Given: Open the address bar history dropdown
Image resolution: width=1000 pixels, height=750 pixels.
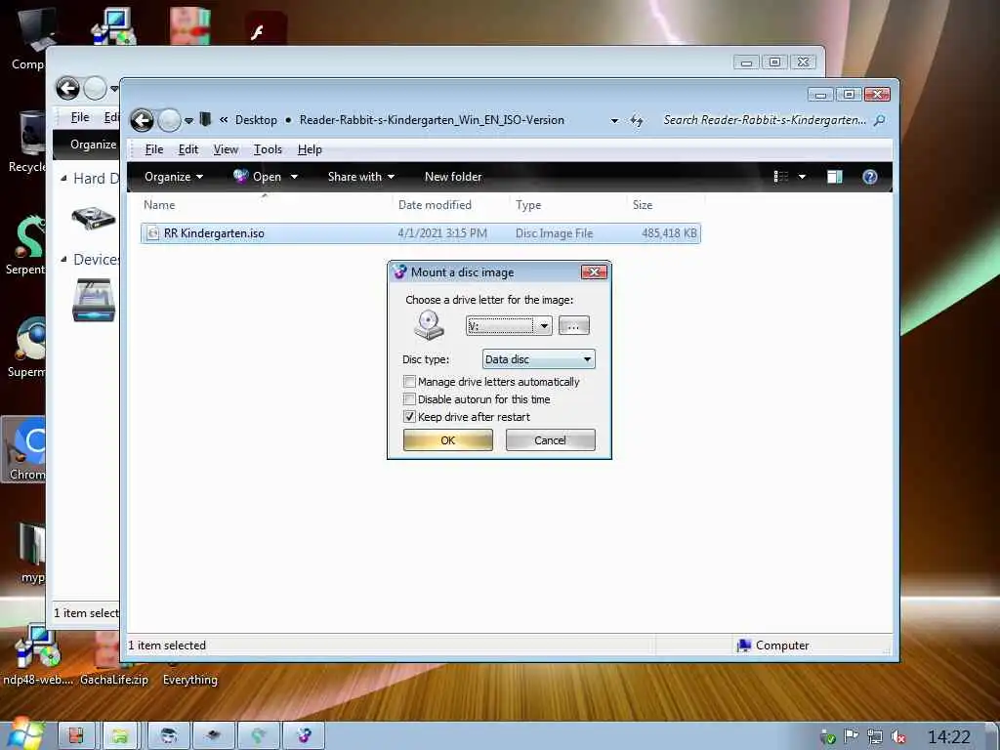Looking at the screenshot, I should pyautogui.click(x=614, y=120).
